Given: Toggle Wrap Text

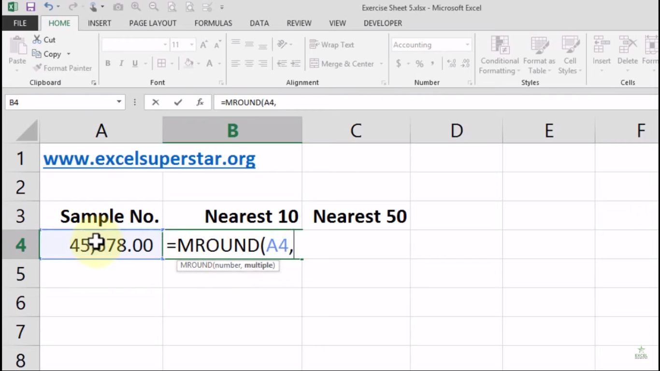Looking at the screenshot, I should (332, 44).
